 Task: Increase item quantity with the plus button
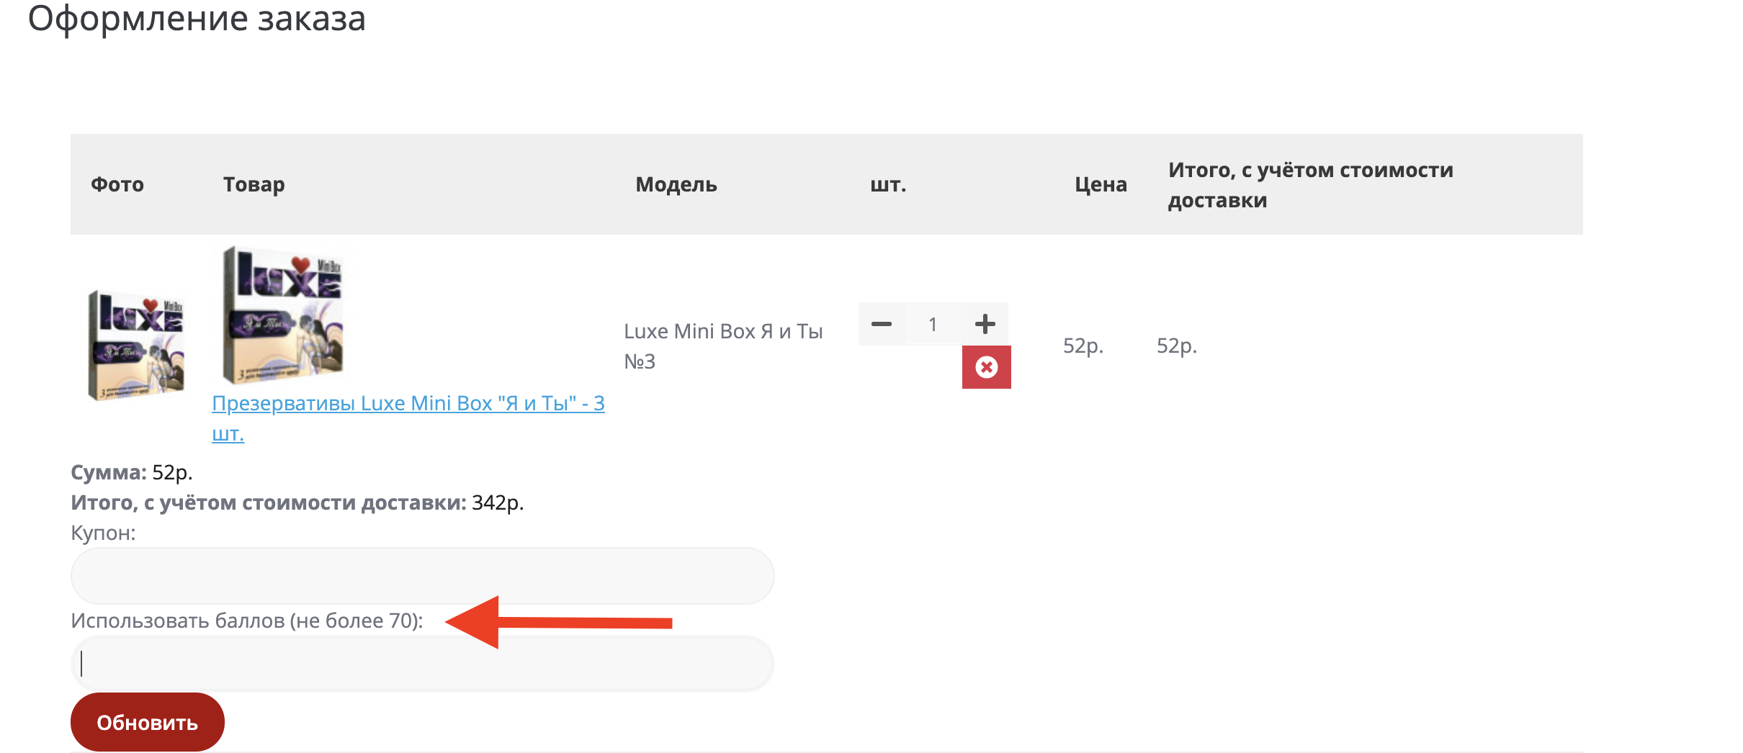tap(985, 324)
